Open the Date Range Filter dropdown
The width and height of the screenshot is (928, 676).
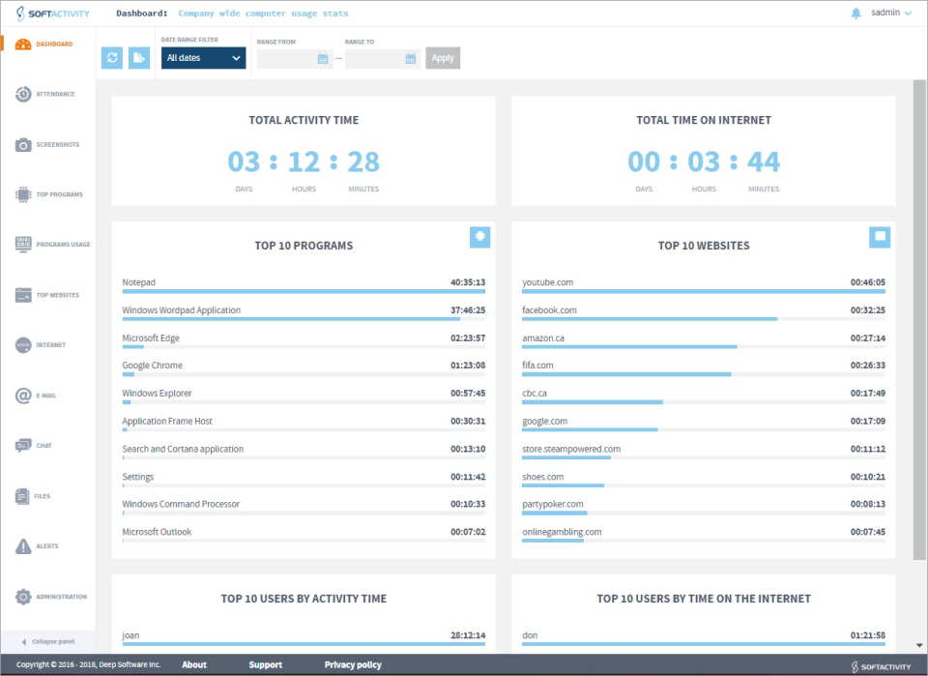pyautogui.click(x=202, y=58)
